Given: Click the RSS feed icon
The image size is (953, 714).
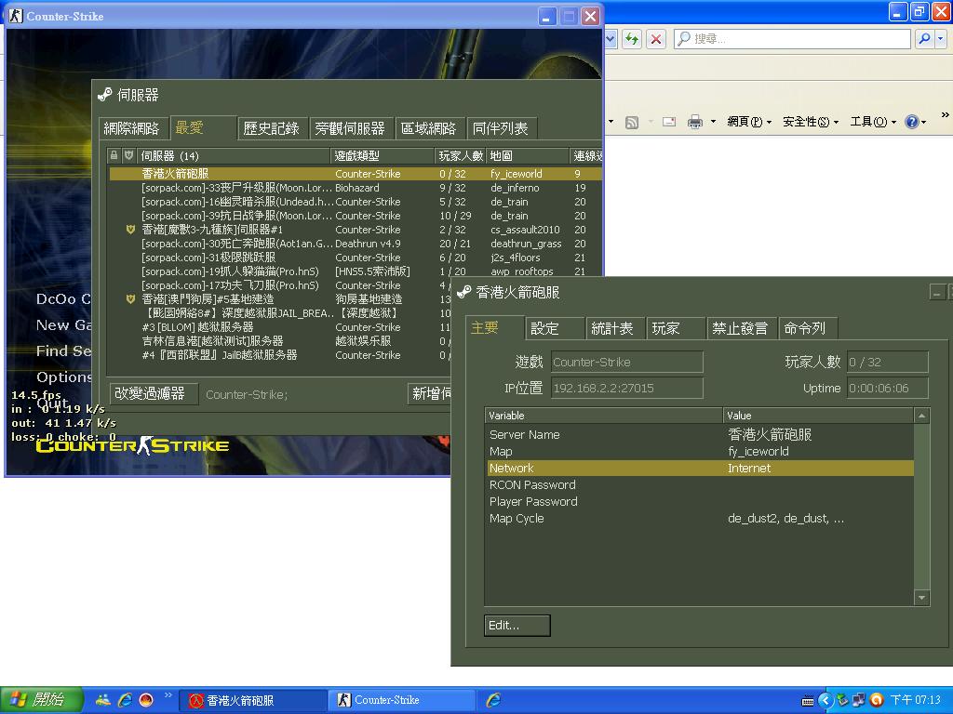Looking at the screenshot, I should [x=631, y=122].
